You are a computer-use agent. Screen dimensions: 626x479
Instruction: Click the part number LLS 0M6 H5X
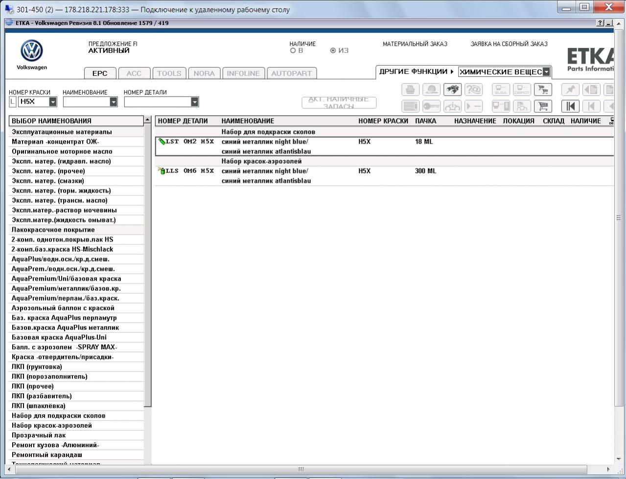[190, 171]
